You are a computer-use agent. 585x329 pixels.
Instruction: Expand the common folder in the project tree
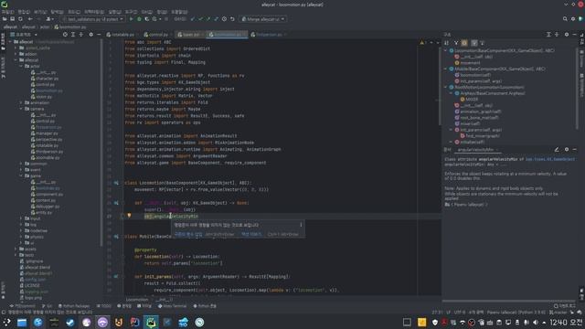coord(21,164)
